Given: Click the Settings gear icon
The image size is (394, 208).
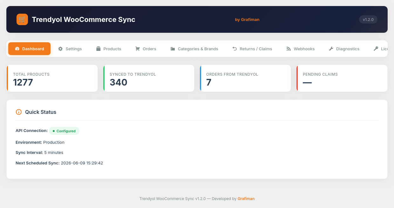Looking at the screenshot, I should (60, 49).
